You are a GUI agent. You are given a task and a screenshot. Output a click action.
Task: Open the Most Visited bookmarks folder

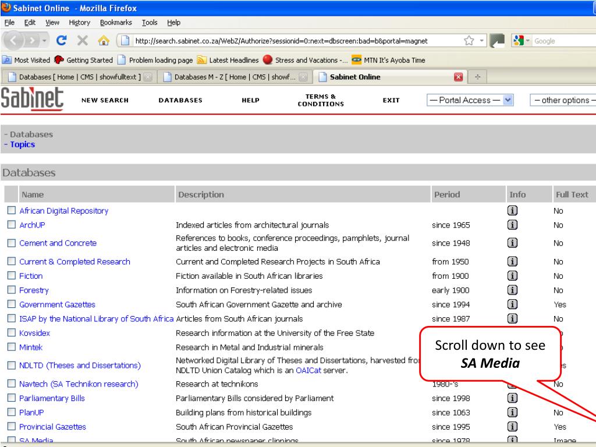tap(26, 60)
